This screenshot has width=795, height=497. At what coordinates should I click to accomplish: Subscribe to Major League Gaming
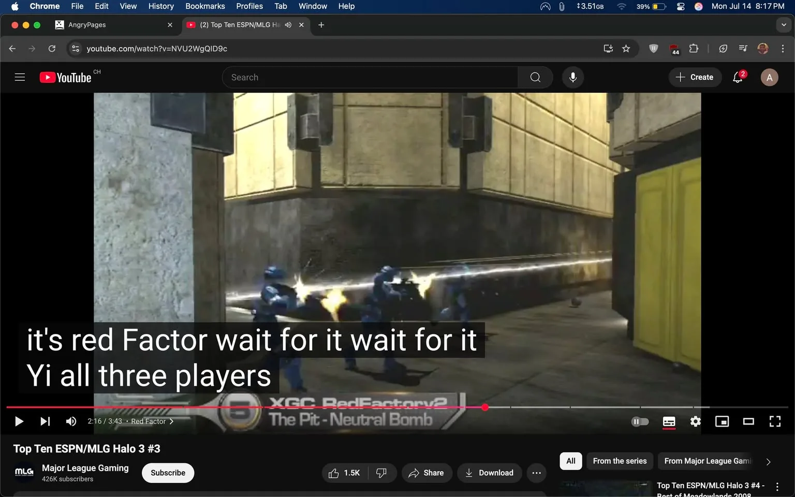[168, 473]
